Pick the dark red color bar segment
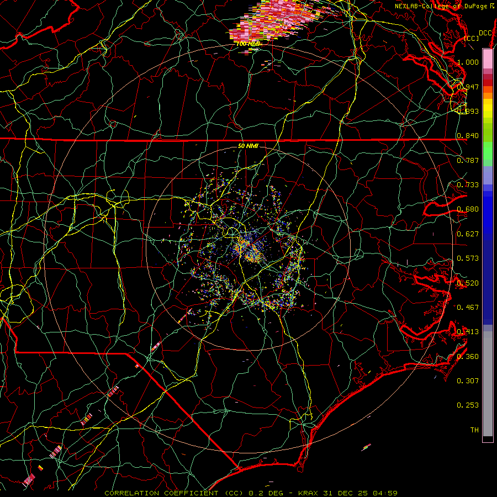The height and width of the screenshot is (497, 497). coord(488,83)
